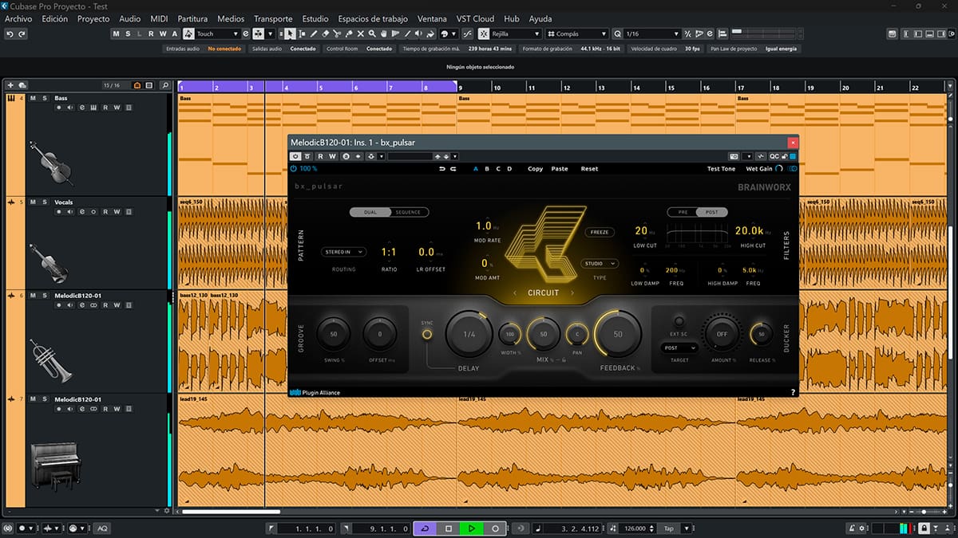958x538 pixels.
Task: Click the trumpet picture on MelodicB120-01 track
Action: 50,360
